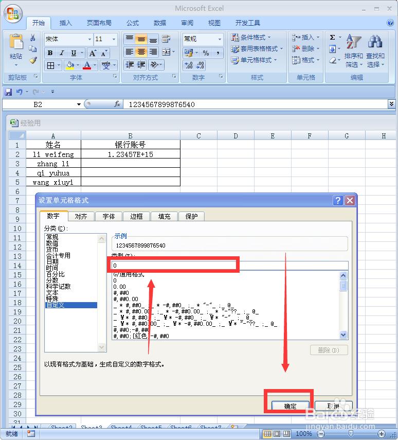Click the Wrap Text icon
Viewport: 398px width, 440px height.
[x=166, y=39]
